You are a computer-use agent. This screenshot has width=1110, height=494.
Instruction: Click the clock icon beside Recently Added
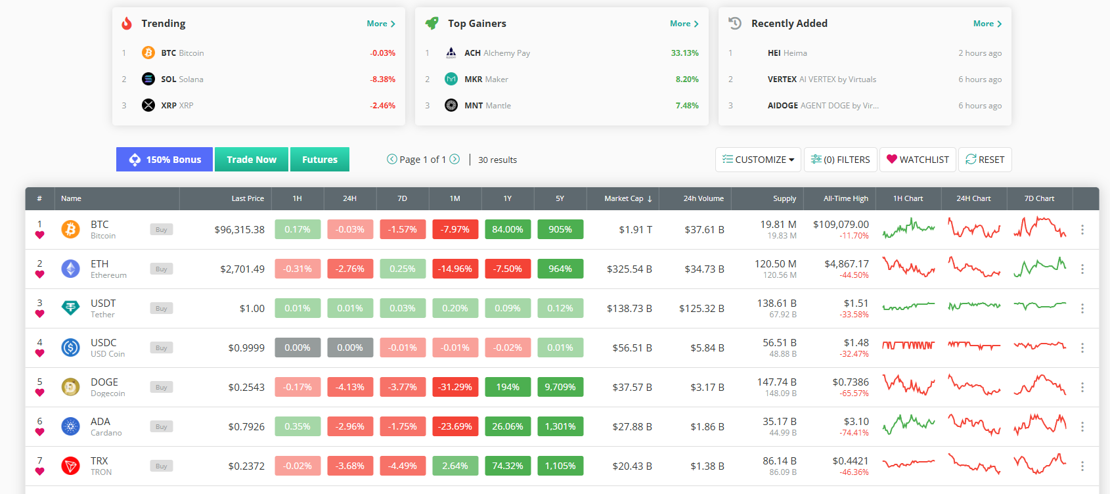click(735, 23)
